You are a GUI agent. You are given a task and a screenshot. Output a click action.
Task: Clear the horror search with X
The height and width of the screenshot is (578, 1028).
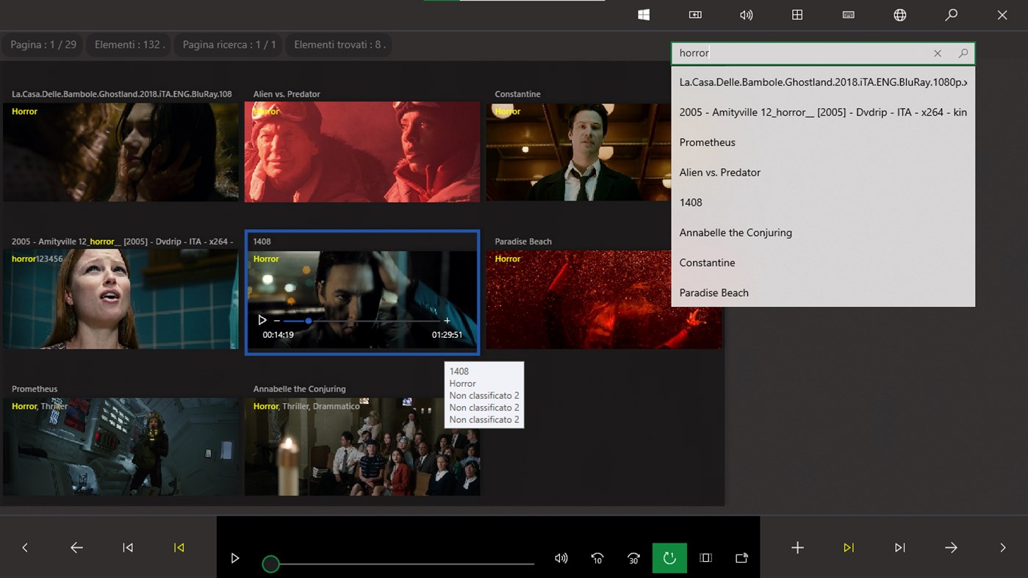[x=937, y=53]
